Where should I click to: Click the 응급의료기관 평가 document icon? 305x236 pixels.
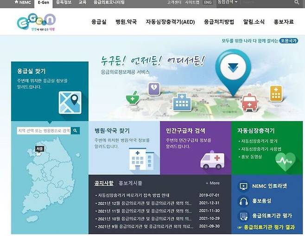click(243, 216)
